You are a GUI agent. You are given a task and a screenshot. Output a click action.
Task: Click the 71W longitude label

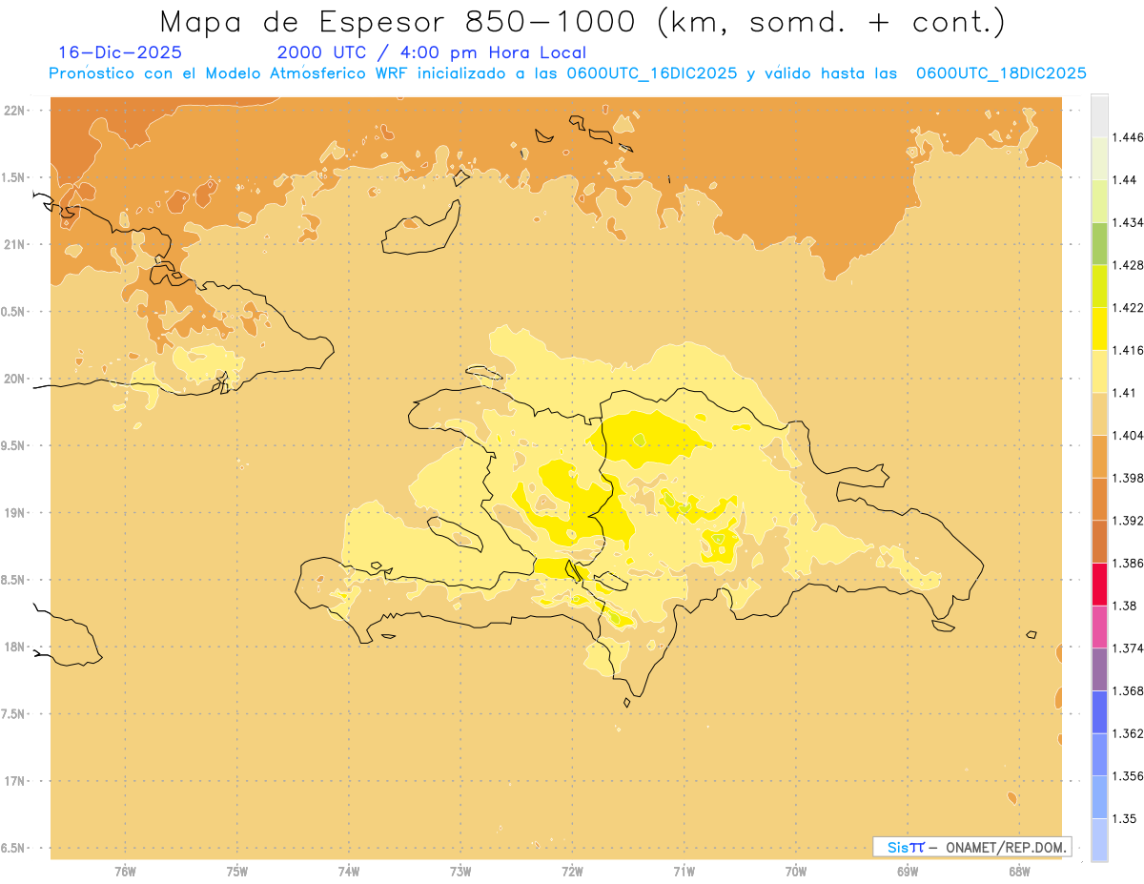pyautogui.click(x=684, y=871)
